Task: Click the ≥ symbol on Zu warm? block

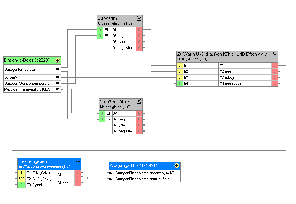Action: point(139,18)
